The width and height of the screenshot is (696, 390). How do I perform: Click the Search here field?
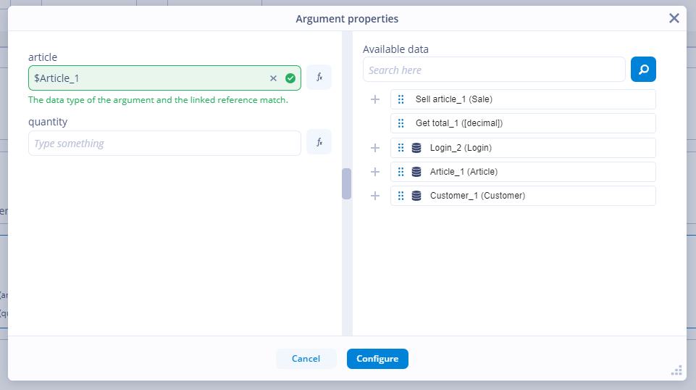pos(494,70)
